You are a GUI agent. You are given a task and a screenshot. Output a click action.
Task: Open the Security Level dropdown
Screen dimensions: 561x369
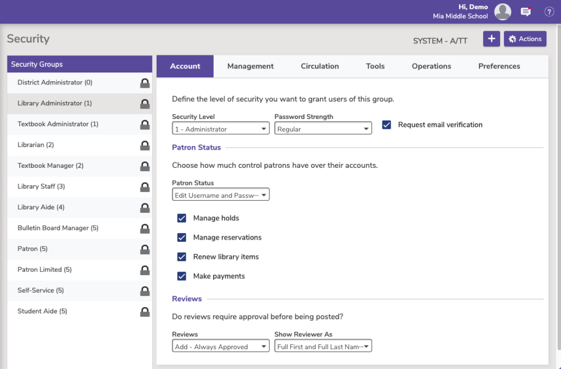click(220, 129)
